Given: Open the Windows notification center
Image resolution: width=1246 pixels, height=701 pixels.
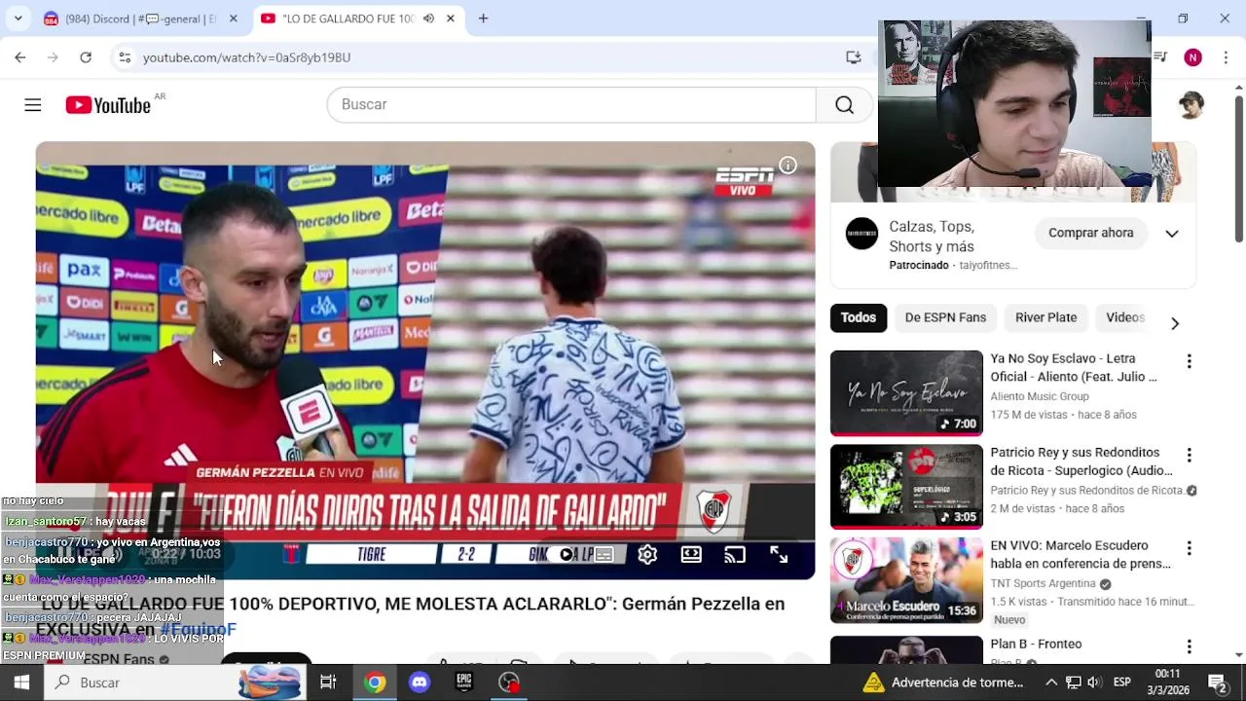Looking at the screenshot, I should (1217, 683).
